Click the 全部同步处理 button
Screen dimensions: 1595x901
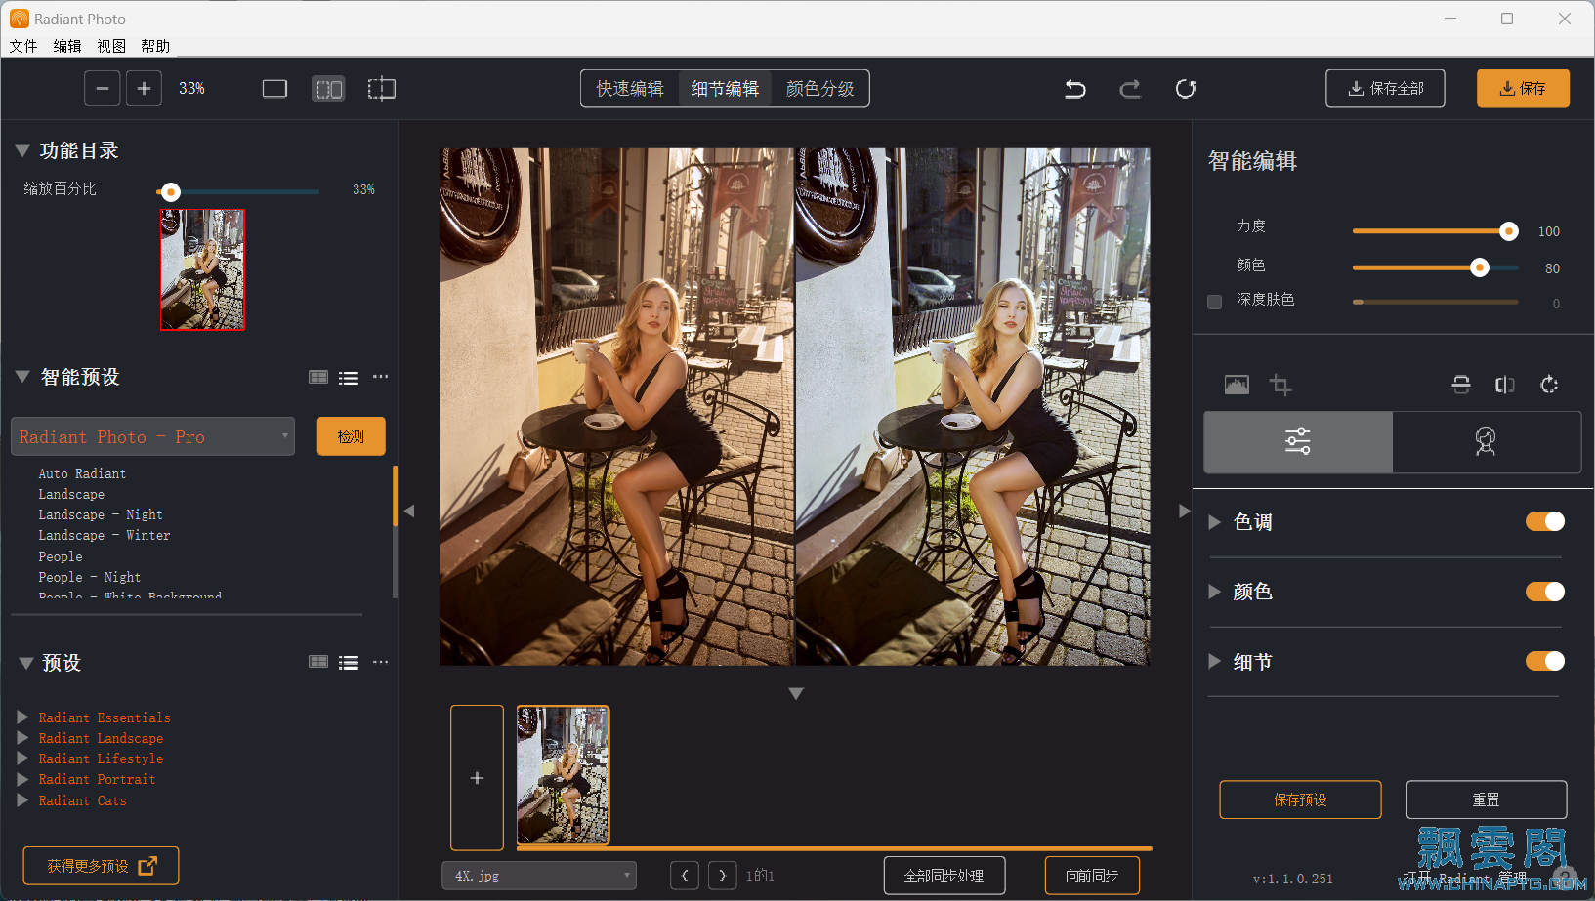944,876
